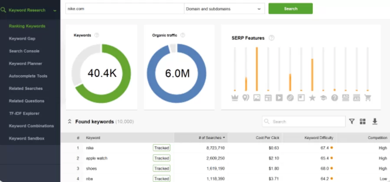Click the $3.71 cost per click value

[x=274, y=179]
